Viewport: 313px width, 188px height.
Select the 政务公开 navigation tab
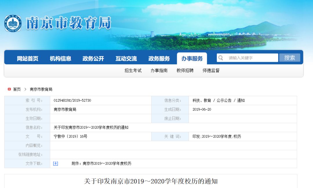coord(93,58)
